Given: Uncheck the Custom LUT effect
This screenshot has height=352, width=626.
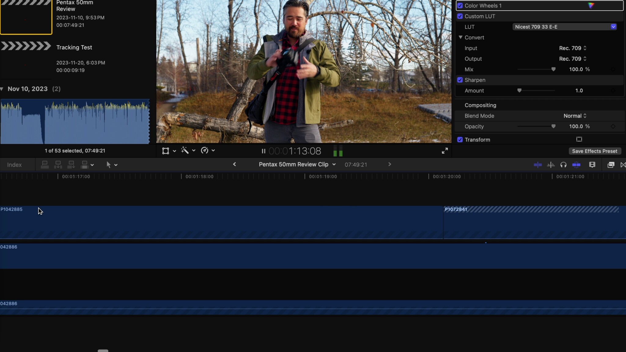Looking at the screenshot, I should (460, 16).
